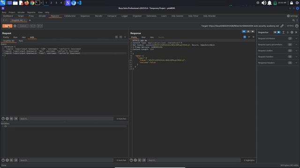Switch to the Target tab
The height and width of the screenshot is (168, 300).
tap(21, 16)
